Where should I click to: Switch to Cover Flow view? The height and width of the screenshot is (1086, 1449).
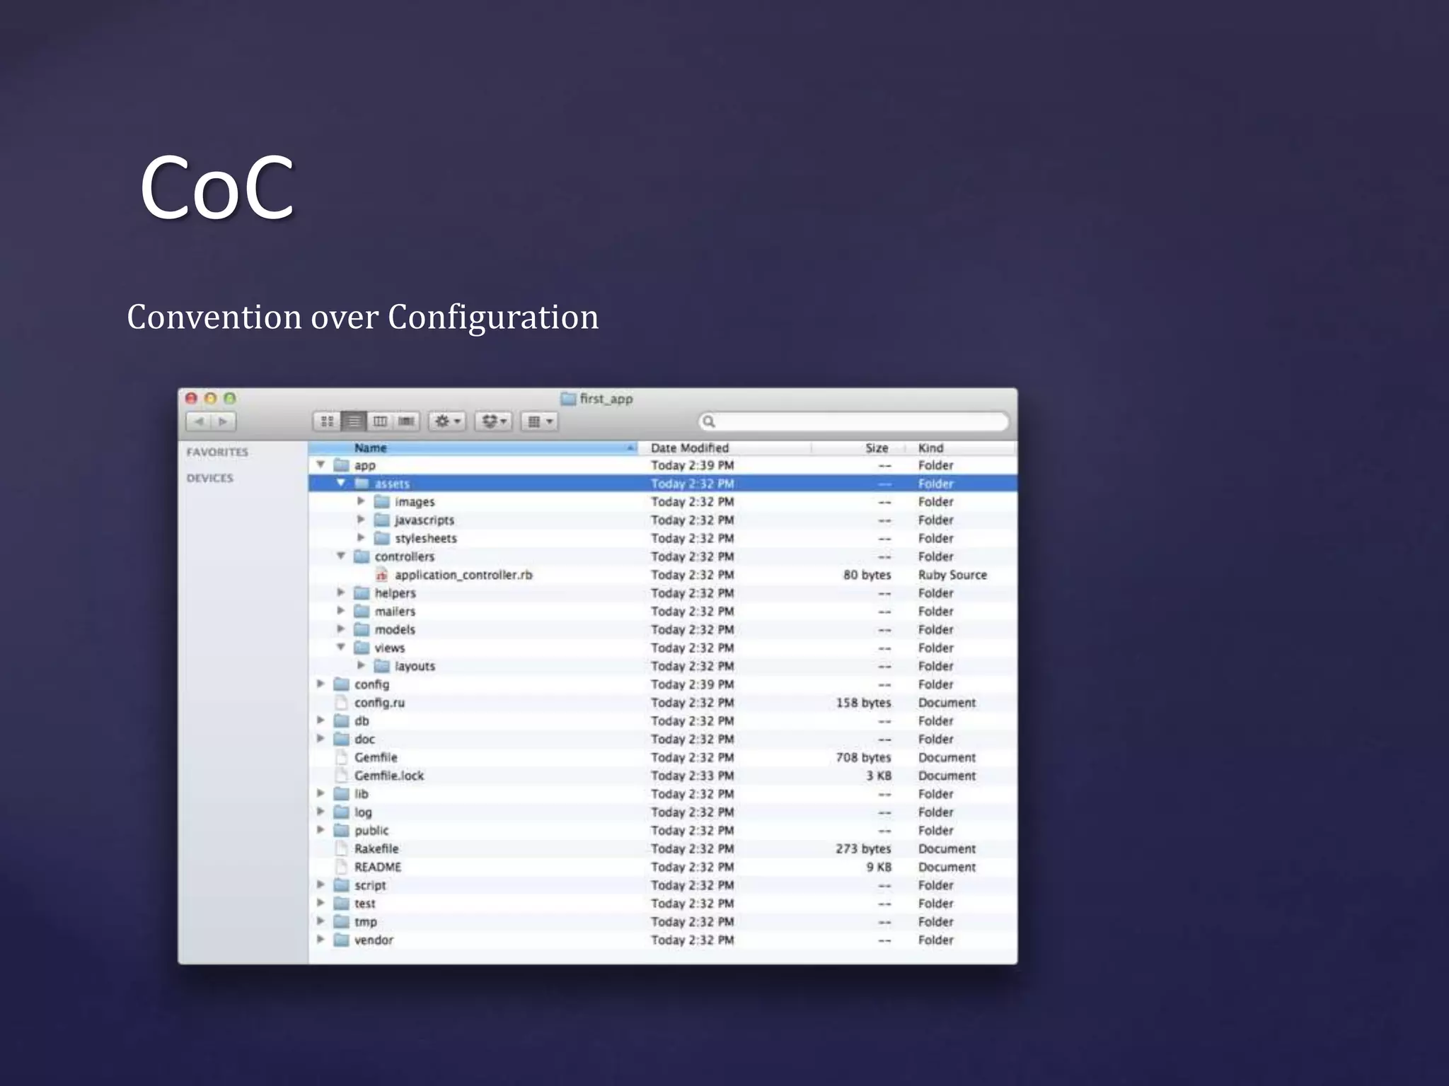[x=406, y=421]
